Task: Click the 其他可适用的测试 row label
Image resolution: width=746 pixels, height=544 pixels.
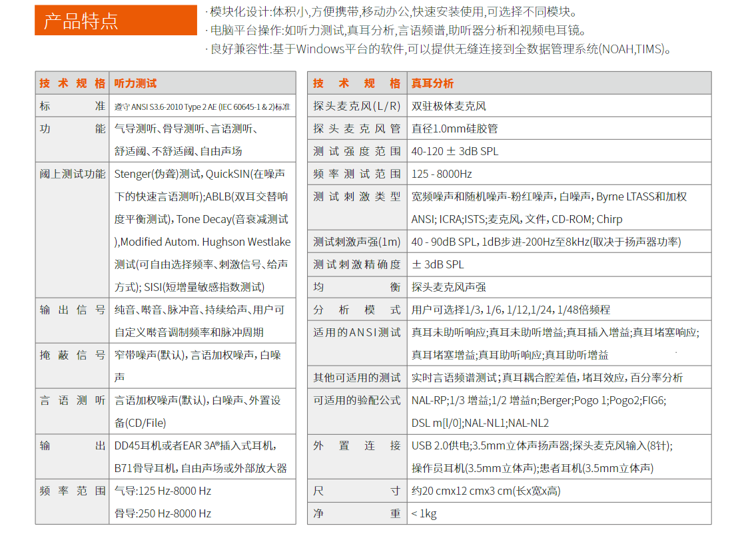Action: (x=357, y=378)
